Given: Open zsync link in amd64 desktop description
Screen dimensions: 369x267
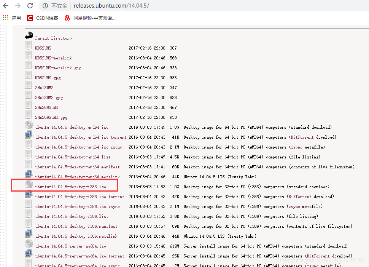Looking at the screenshot, I should coord(296,147).
